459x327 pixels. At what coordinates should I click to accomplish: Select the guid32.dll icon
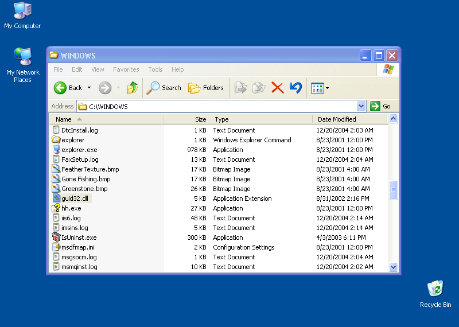[56, 198]
